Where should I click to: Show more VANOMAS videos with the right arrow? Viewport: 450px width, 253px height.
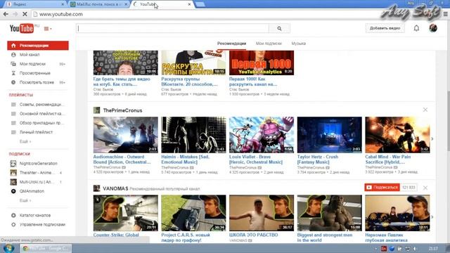pyautogui.click(x=432, y=217)
